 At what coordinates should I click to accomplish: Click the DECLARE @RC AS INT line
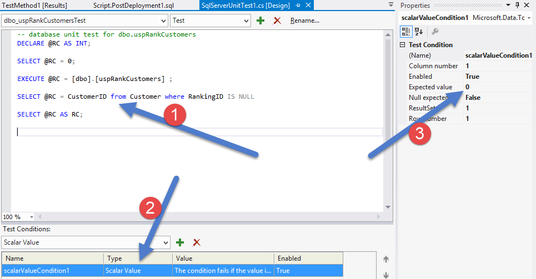(54, 43)
